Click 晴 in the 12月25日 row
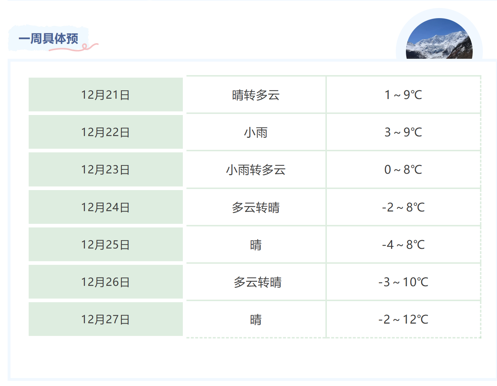Image resolution: width=497 pixels, height=386 pixels. coord(256,245)
